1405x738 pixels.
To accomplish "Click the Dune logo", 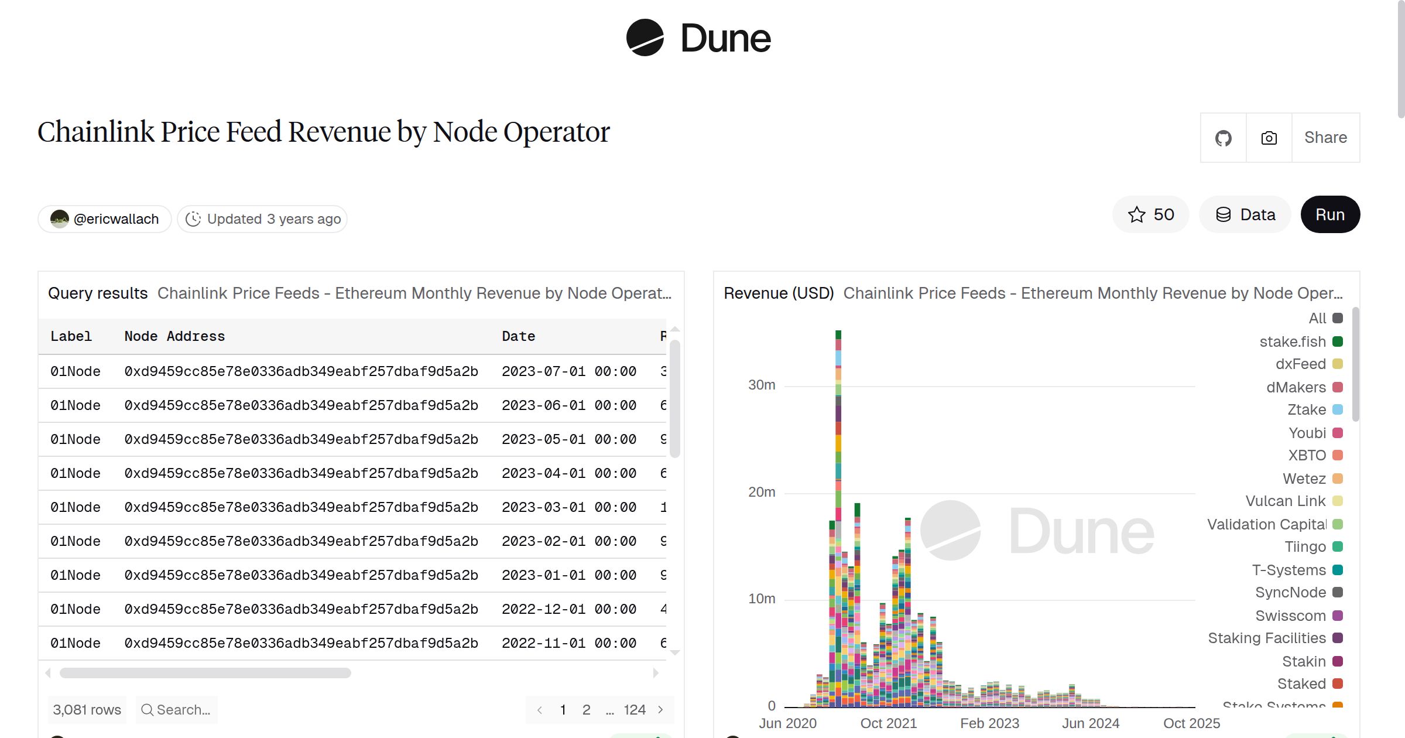I will [x=698, y=38].
